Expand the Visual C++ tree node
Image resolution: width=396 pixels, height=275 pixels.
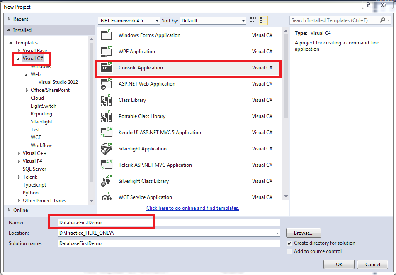pos(19,153)
